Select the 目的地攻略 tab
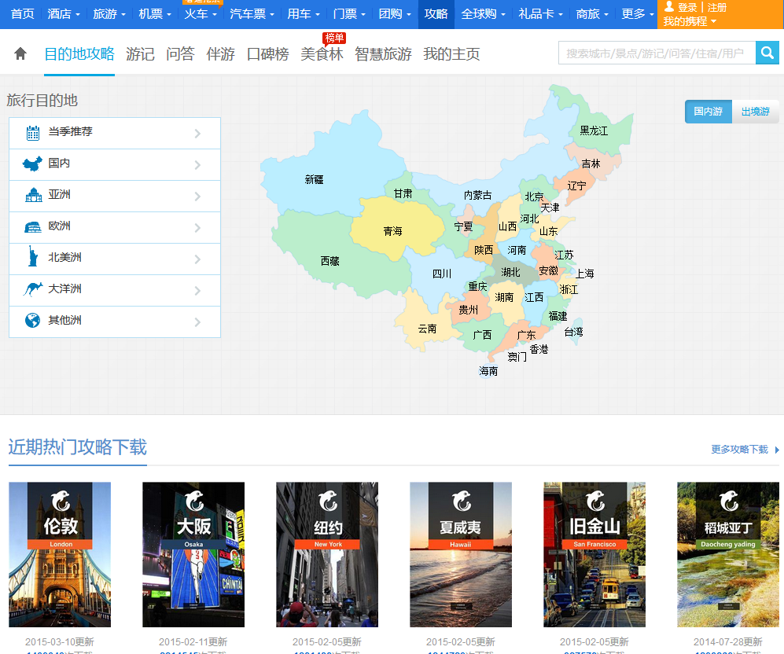This screenshot has height=654, width=784. pyautogui.click(x=79, y=54)
